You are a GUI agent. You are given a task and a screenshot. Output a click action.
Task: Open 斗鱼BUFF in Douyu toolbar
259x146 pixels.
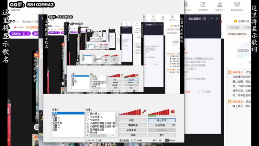pos(220,7)
